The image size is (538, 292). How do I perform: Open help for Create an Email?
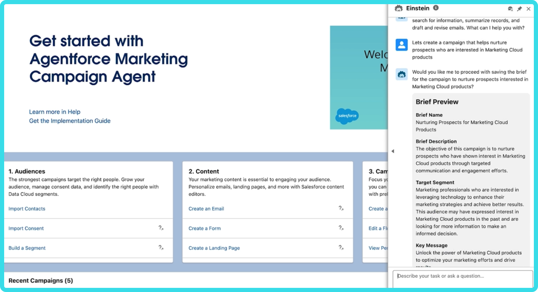point(341,208)
